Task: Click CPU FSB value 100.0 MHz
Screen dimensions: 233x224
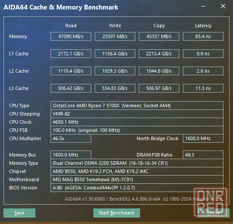Action: tap(137, 130)
